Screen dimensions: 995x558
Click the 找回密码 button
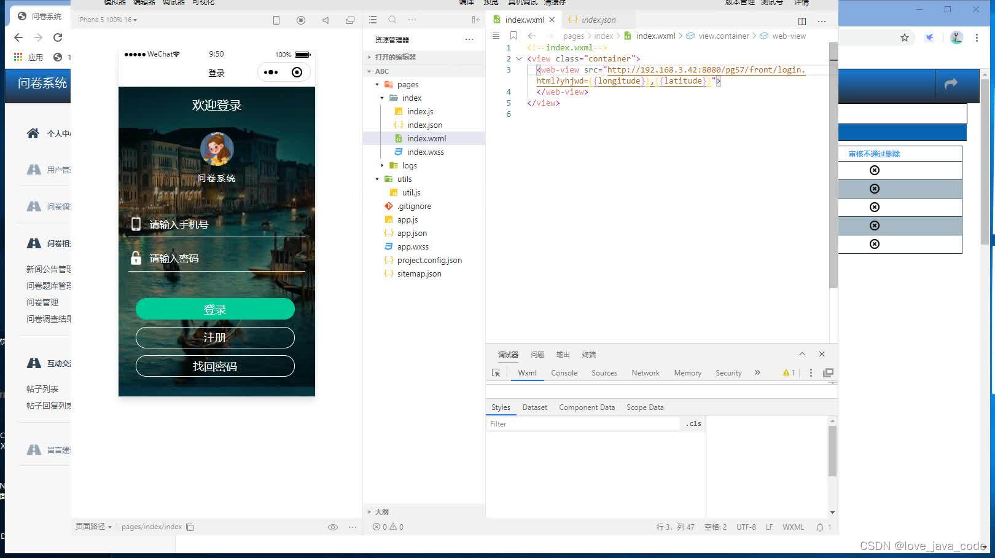point(215,366)
